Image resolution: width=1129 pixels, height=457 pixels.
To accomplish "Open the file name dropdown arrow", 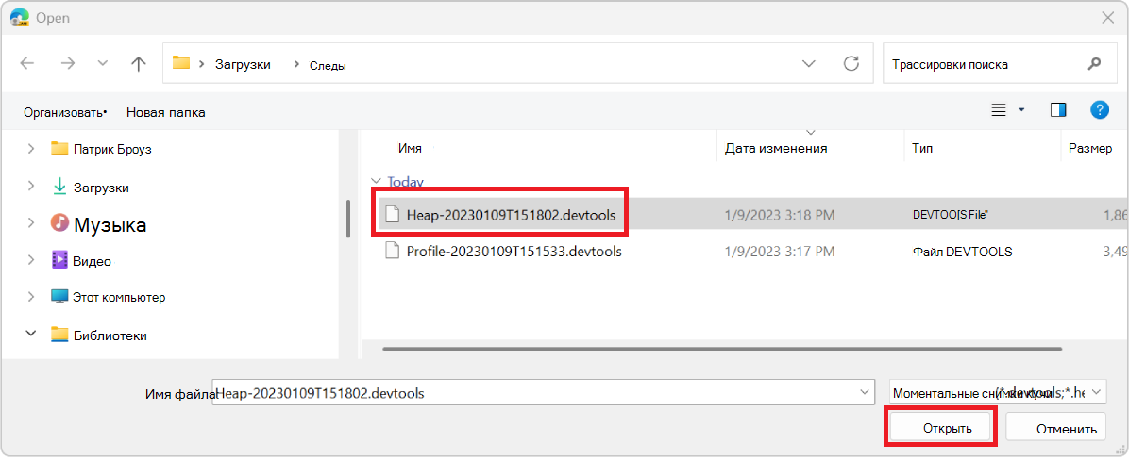I will pos(864,392).
